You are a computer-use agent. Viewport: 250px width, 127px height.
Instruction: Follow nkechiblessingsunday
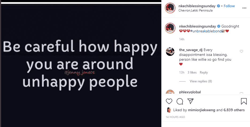229,6
